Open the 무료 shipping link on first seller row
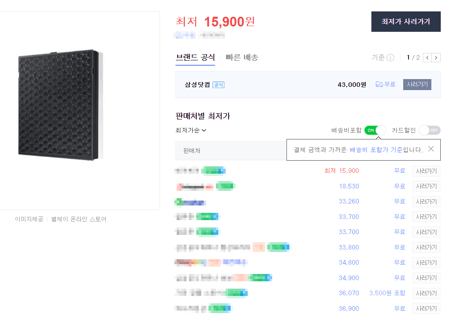 click(400, 170)
